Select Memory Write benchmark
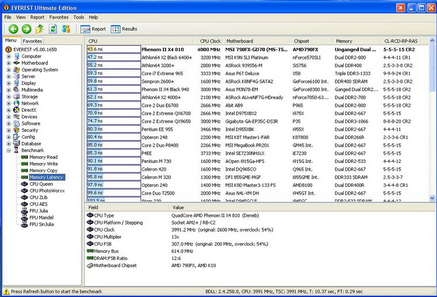 (44, 164)
